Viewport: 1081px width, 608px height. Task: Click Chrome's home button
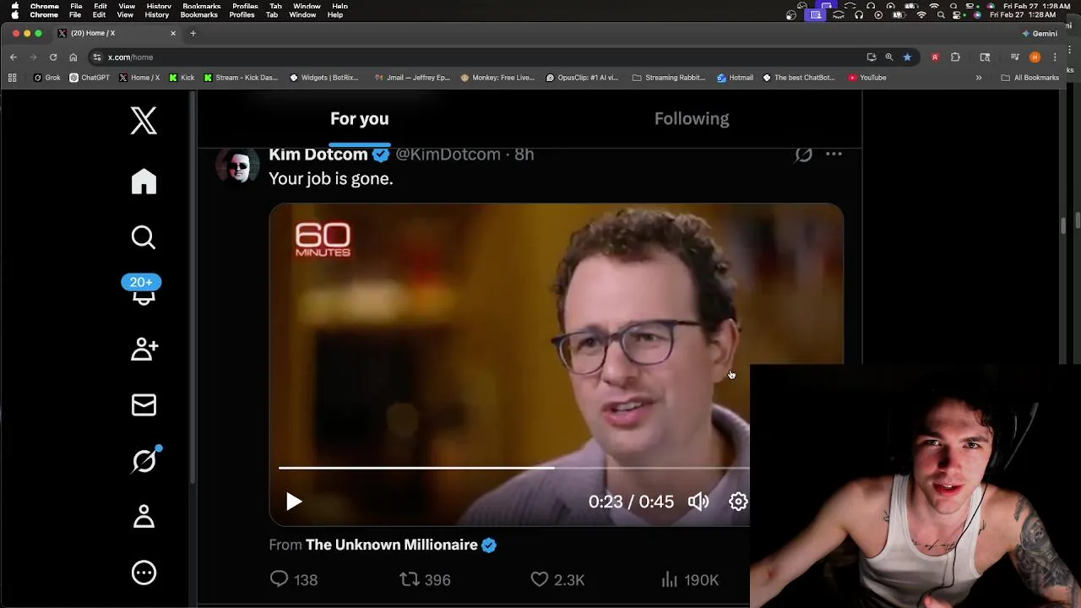point(73,57)
